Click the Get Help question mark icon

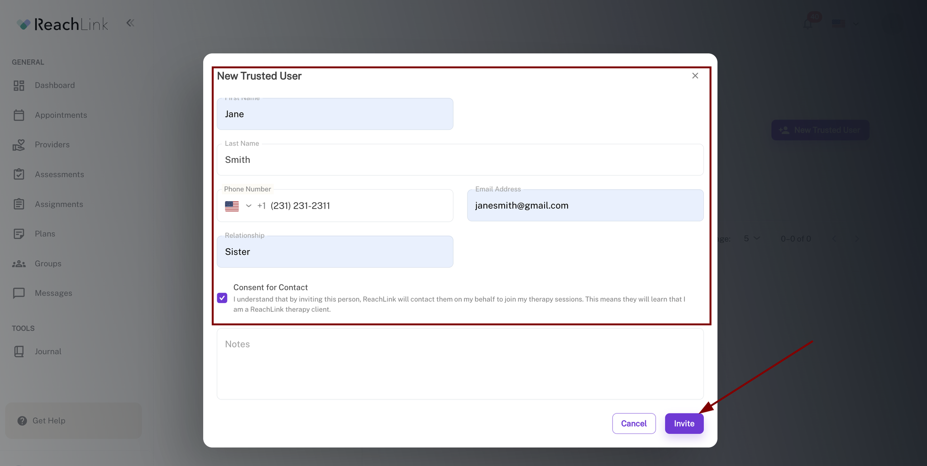pyautogui.click(x=22, y=421)
